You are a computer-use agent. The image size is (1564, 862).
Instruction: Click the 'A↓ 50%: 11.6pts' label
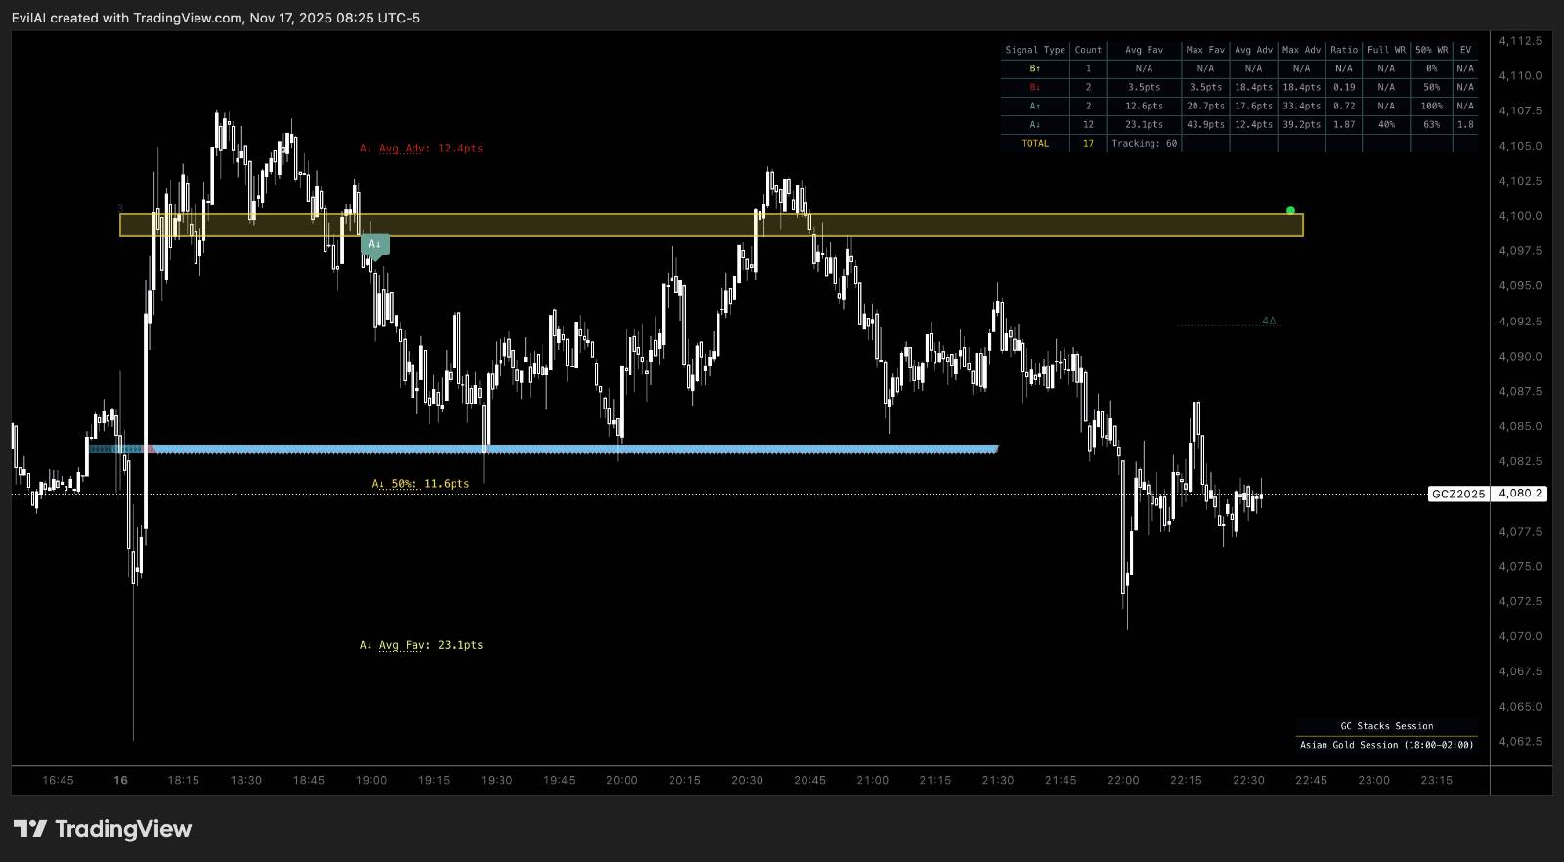click(x=420, y=484)
